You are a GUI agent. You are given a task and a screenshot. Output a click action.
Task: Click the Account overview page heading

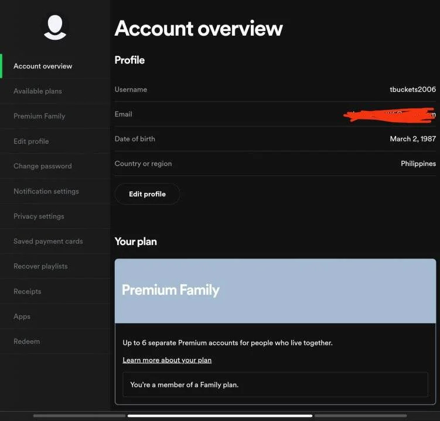[199, 28]
